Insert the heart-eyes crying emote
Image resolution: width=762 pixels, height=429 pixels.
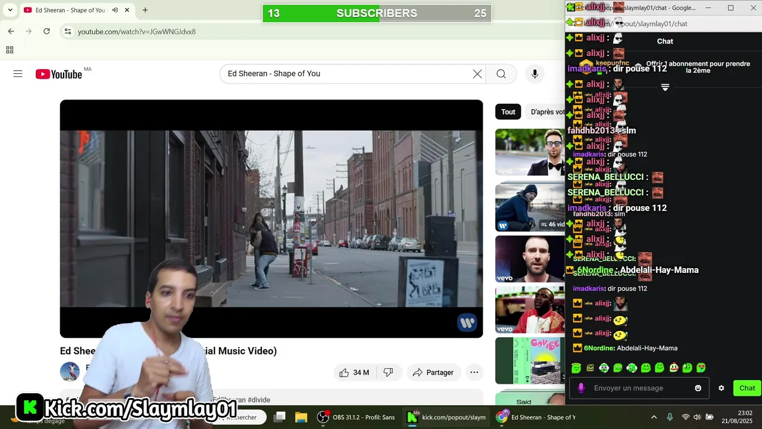pyautogui.click(x=701, y=368)
